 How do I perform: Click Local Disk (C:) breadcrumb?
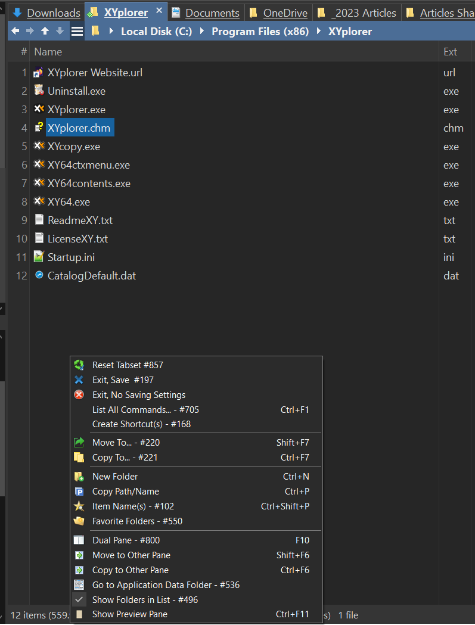coord(156,32)
